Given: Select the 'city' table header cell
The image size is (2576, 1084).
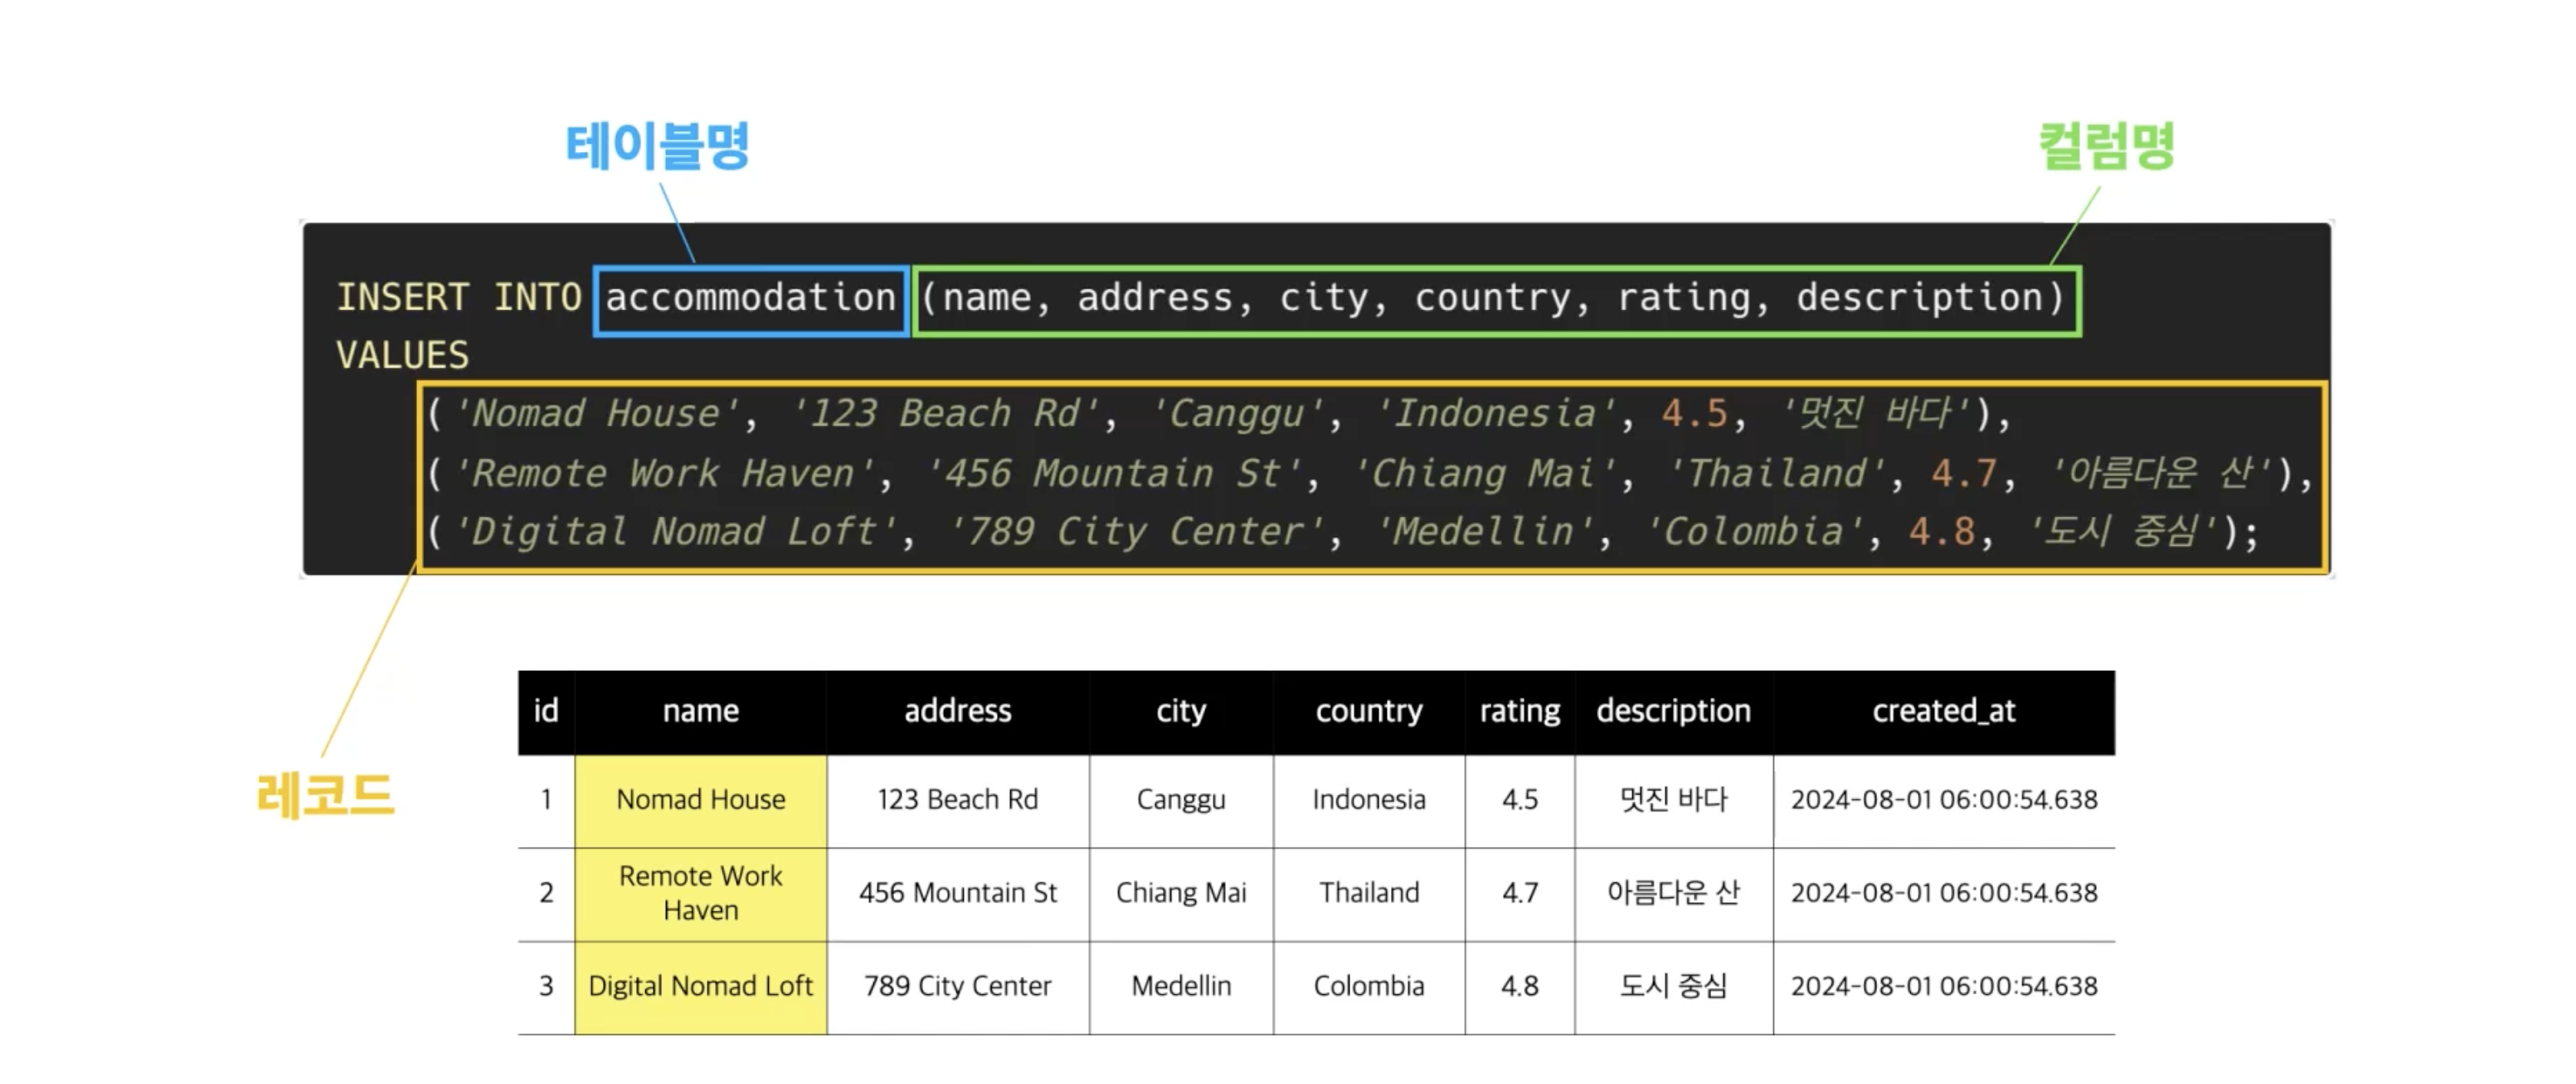Looking at the screenshot, I should 1181,711.
